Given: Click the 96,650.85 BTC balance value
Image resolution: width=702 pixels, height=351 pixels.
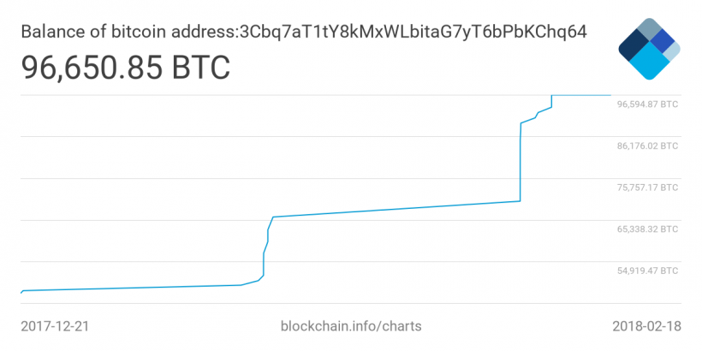Looking at the screenshot, I should 125,67.
